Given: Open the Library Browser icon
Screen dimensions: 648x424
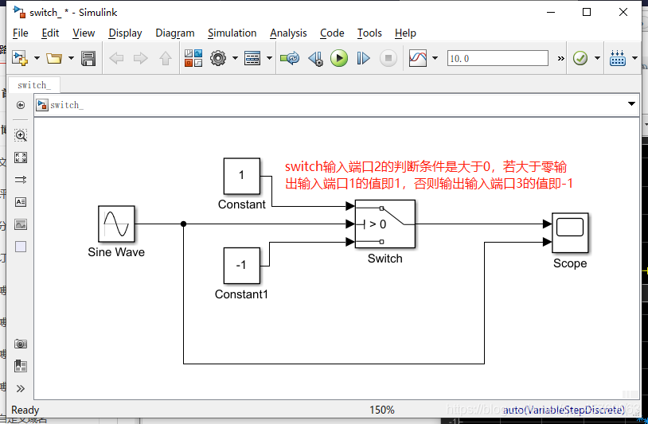Looking at the screenshot, I should click(x=193, y=58).
